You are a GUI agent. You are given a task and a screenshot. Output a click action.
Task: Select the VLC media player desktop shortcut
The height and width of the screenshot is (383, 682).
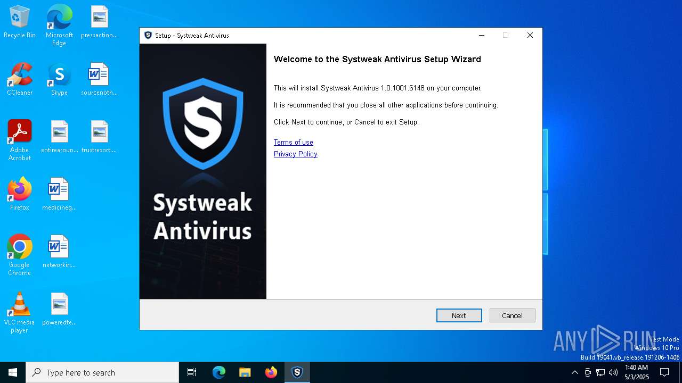tap(20, 313)
